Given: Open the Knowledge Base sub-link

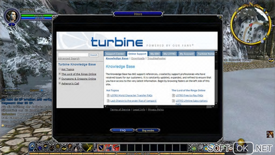Looking at the screenshot, I should tap(117, 58).
